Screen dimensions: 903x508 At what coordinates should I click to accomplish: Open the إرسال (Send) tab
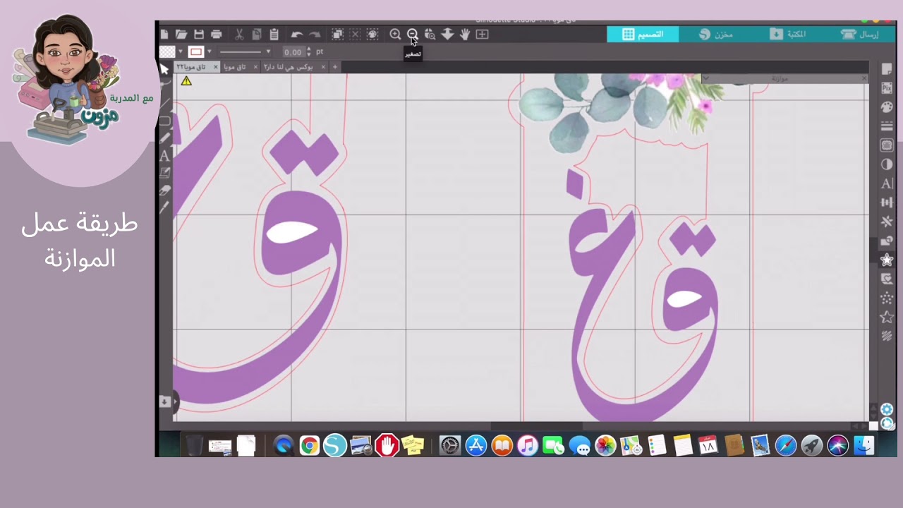click(x=859, y=34)
